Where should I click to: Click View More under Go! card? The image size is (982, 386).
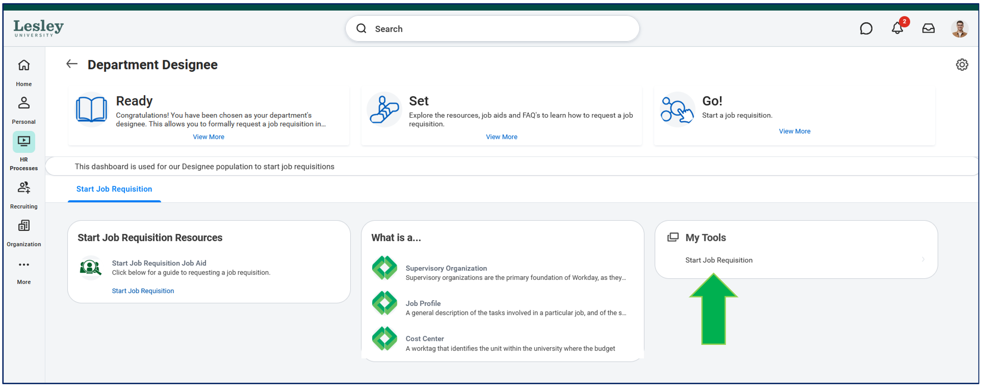click(795, 131)
